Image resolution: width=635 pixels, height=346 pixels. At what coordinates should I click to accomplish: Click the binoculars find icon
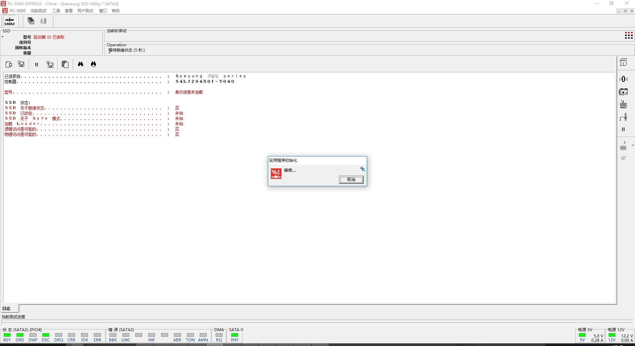coord(80,64)
